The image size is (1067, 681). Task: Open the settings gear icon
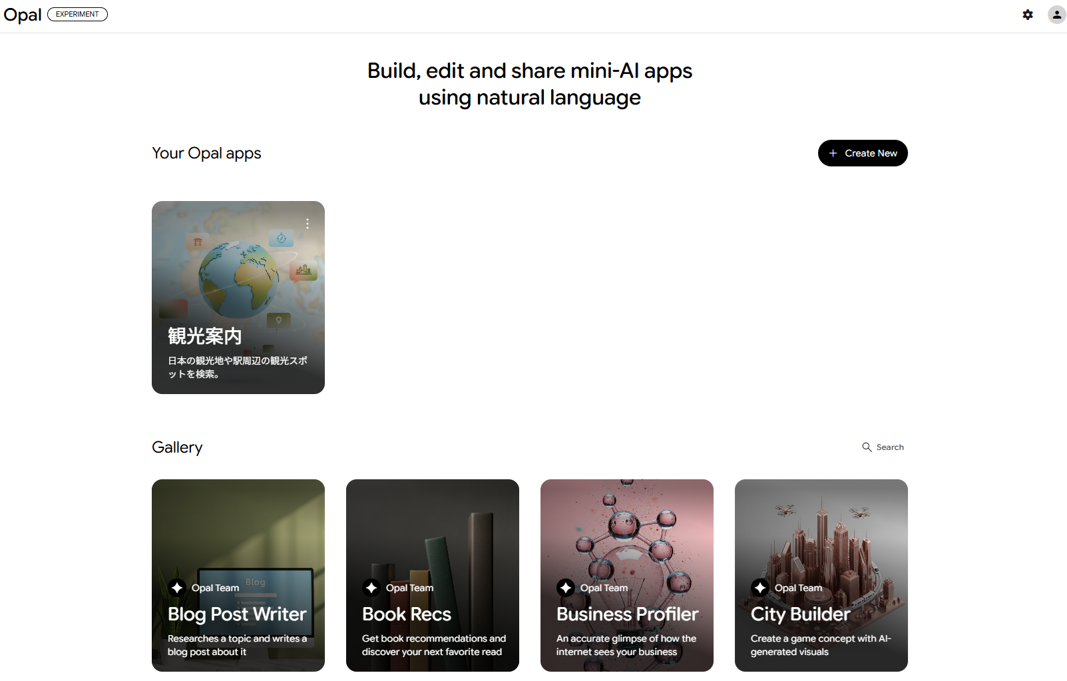1028,15
